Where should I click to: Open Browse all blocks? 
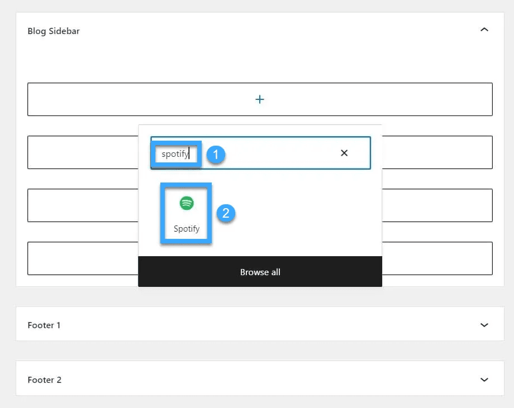coord(260,272)
